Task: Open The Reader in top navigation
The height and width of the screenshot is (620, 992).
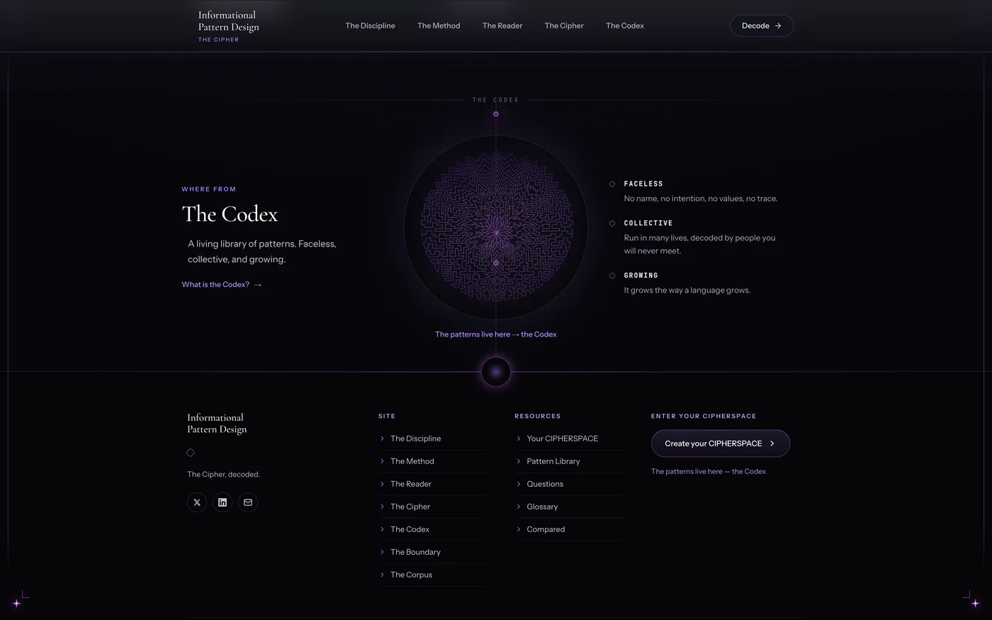Action: coord(502,26)
